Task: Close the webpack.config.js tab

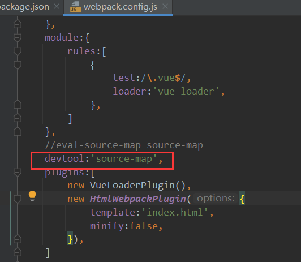Action: pos(165,7)
